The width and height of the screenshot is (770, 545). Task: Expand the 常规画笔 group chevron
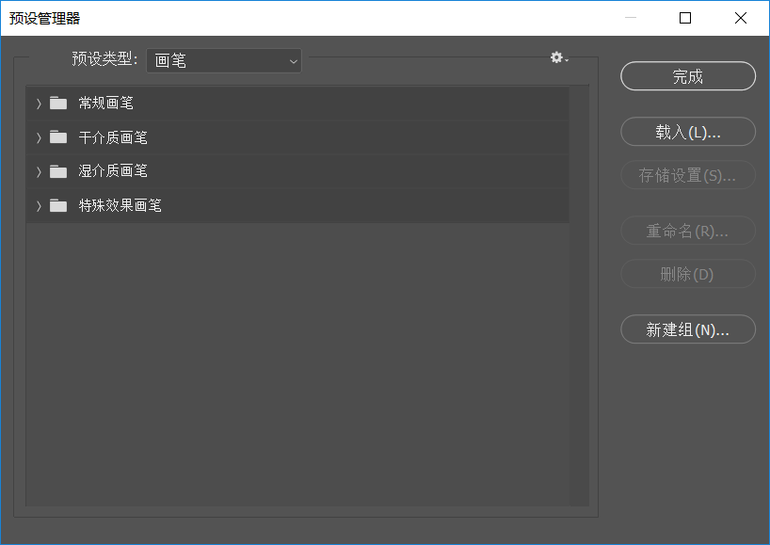point(39,104)
